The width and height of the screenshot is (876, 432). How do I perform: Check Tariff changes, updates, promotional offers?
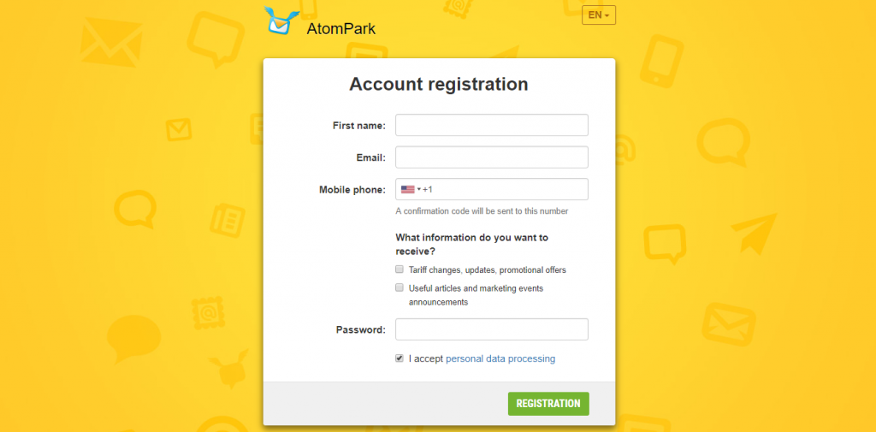(400, 269)
